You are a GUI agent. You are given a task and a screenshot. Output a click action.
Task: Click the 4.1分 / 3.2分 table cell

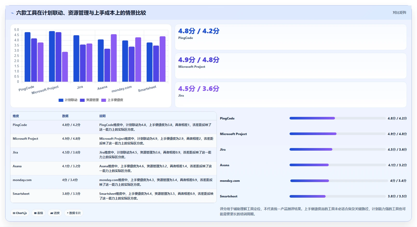point(71,166)
